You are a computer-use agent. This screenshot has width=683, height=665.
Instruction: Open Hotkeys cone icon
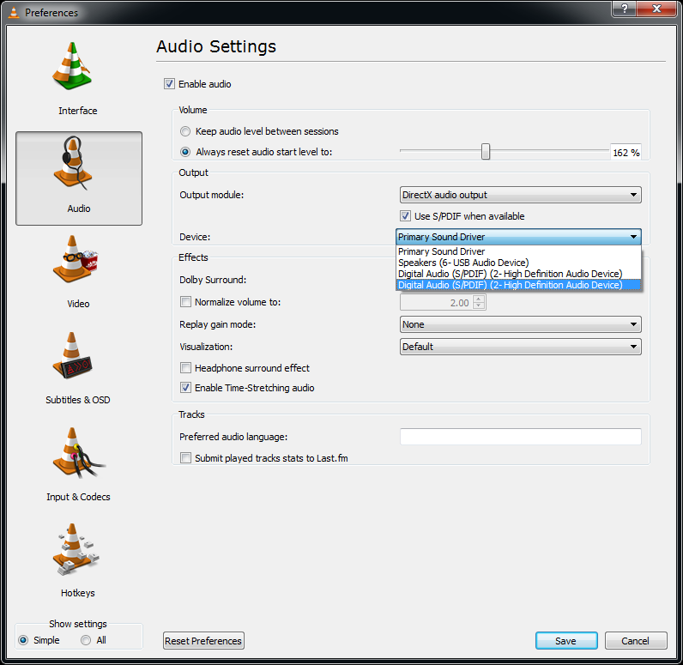tap(76, 549)
